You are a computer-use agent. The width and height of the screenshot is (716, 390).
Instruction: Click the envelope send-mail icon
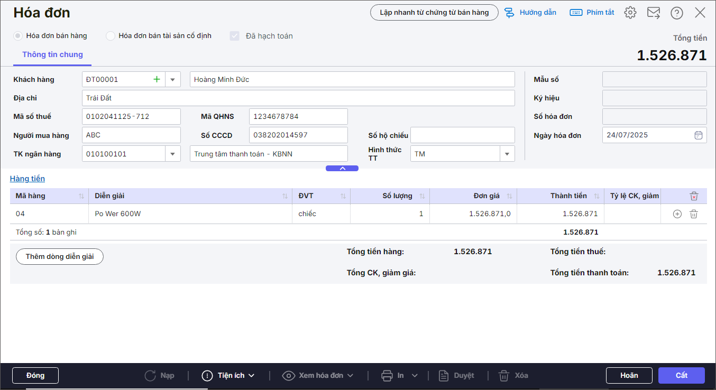654,13
